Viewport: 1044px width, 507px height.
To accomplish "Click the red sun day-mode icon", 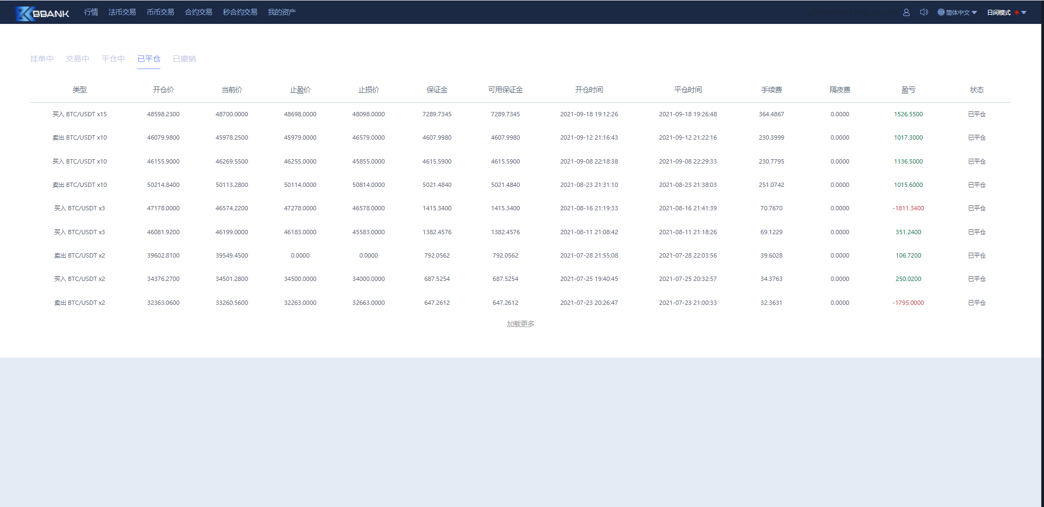I will 1016,12.
